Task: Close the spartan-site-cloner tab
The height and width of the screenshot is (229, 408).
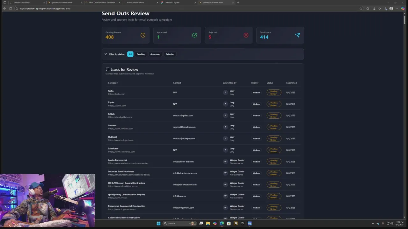Action: point(44,3)
